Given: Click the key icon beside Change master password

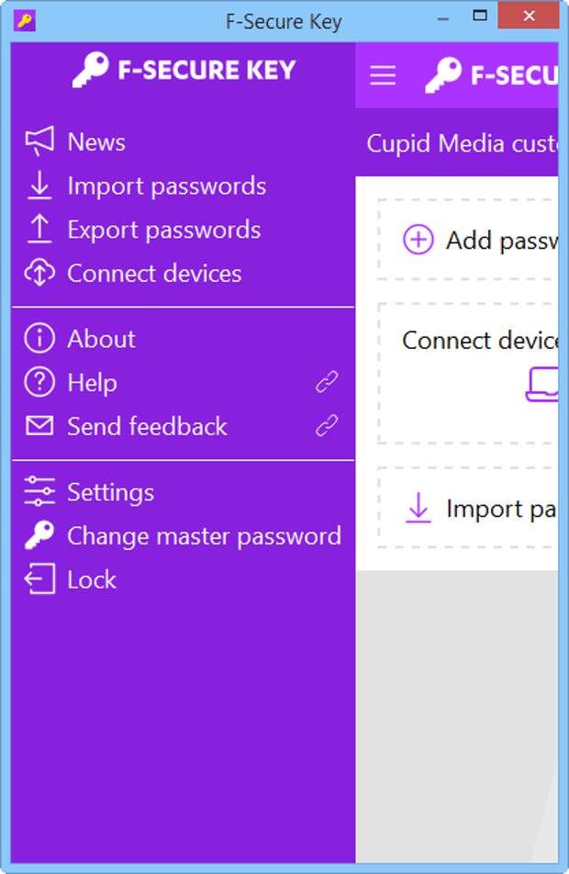Looking at the screenshot, I should (x=39, y=536).
